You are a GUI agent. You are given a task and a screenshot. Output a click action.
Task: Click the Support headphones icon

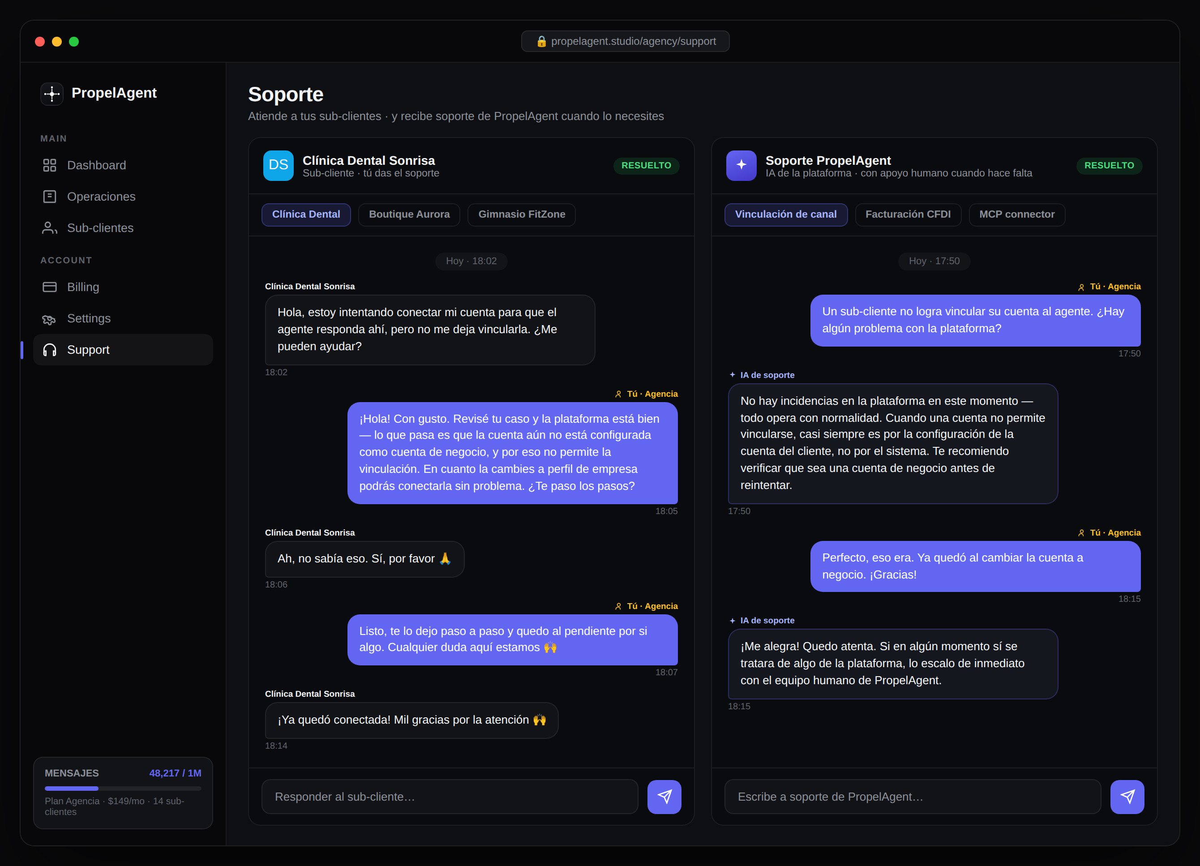point(50,350)
